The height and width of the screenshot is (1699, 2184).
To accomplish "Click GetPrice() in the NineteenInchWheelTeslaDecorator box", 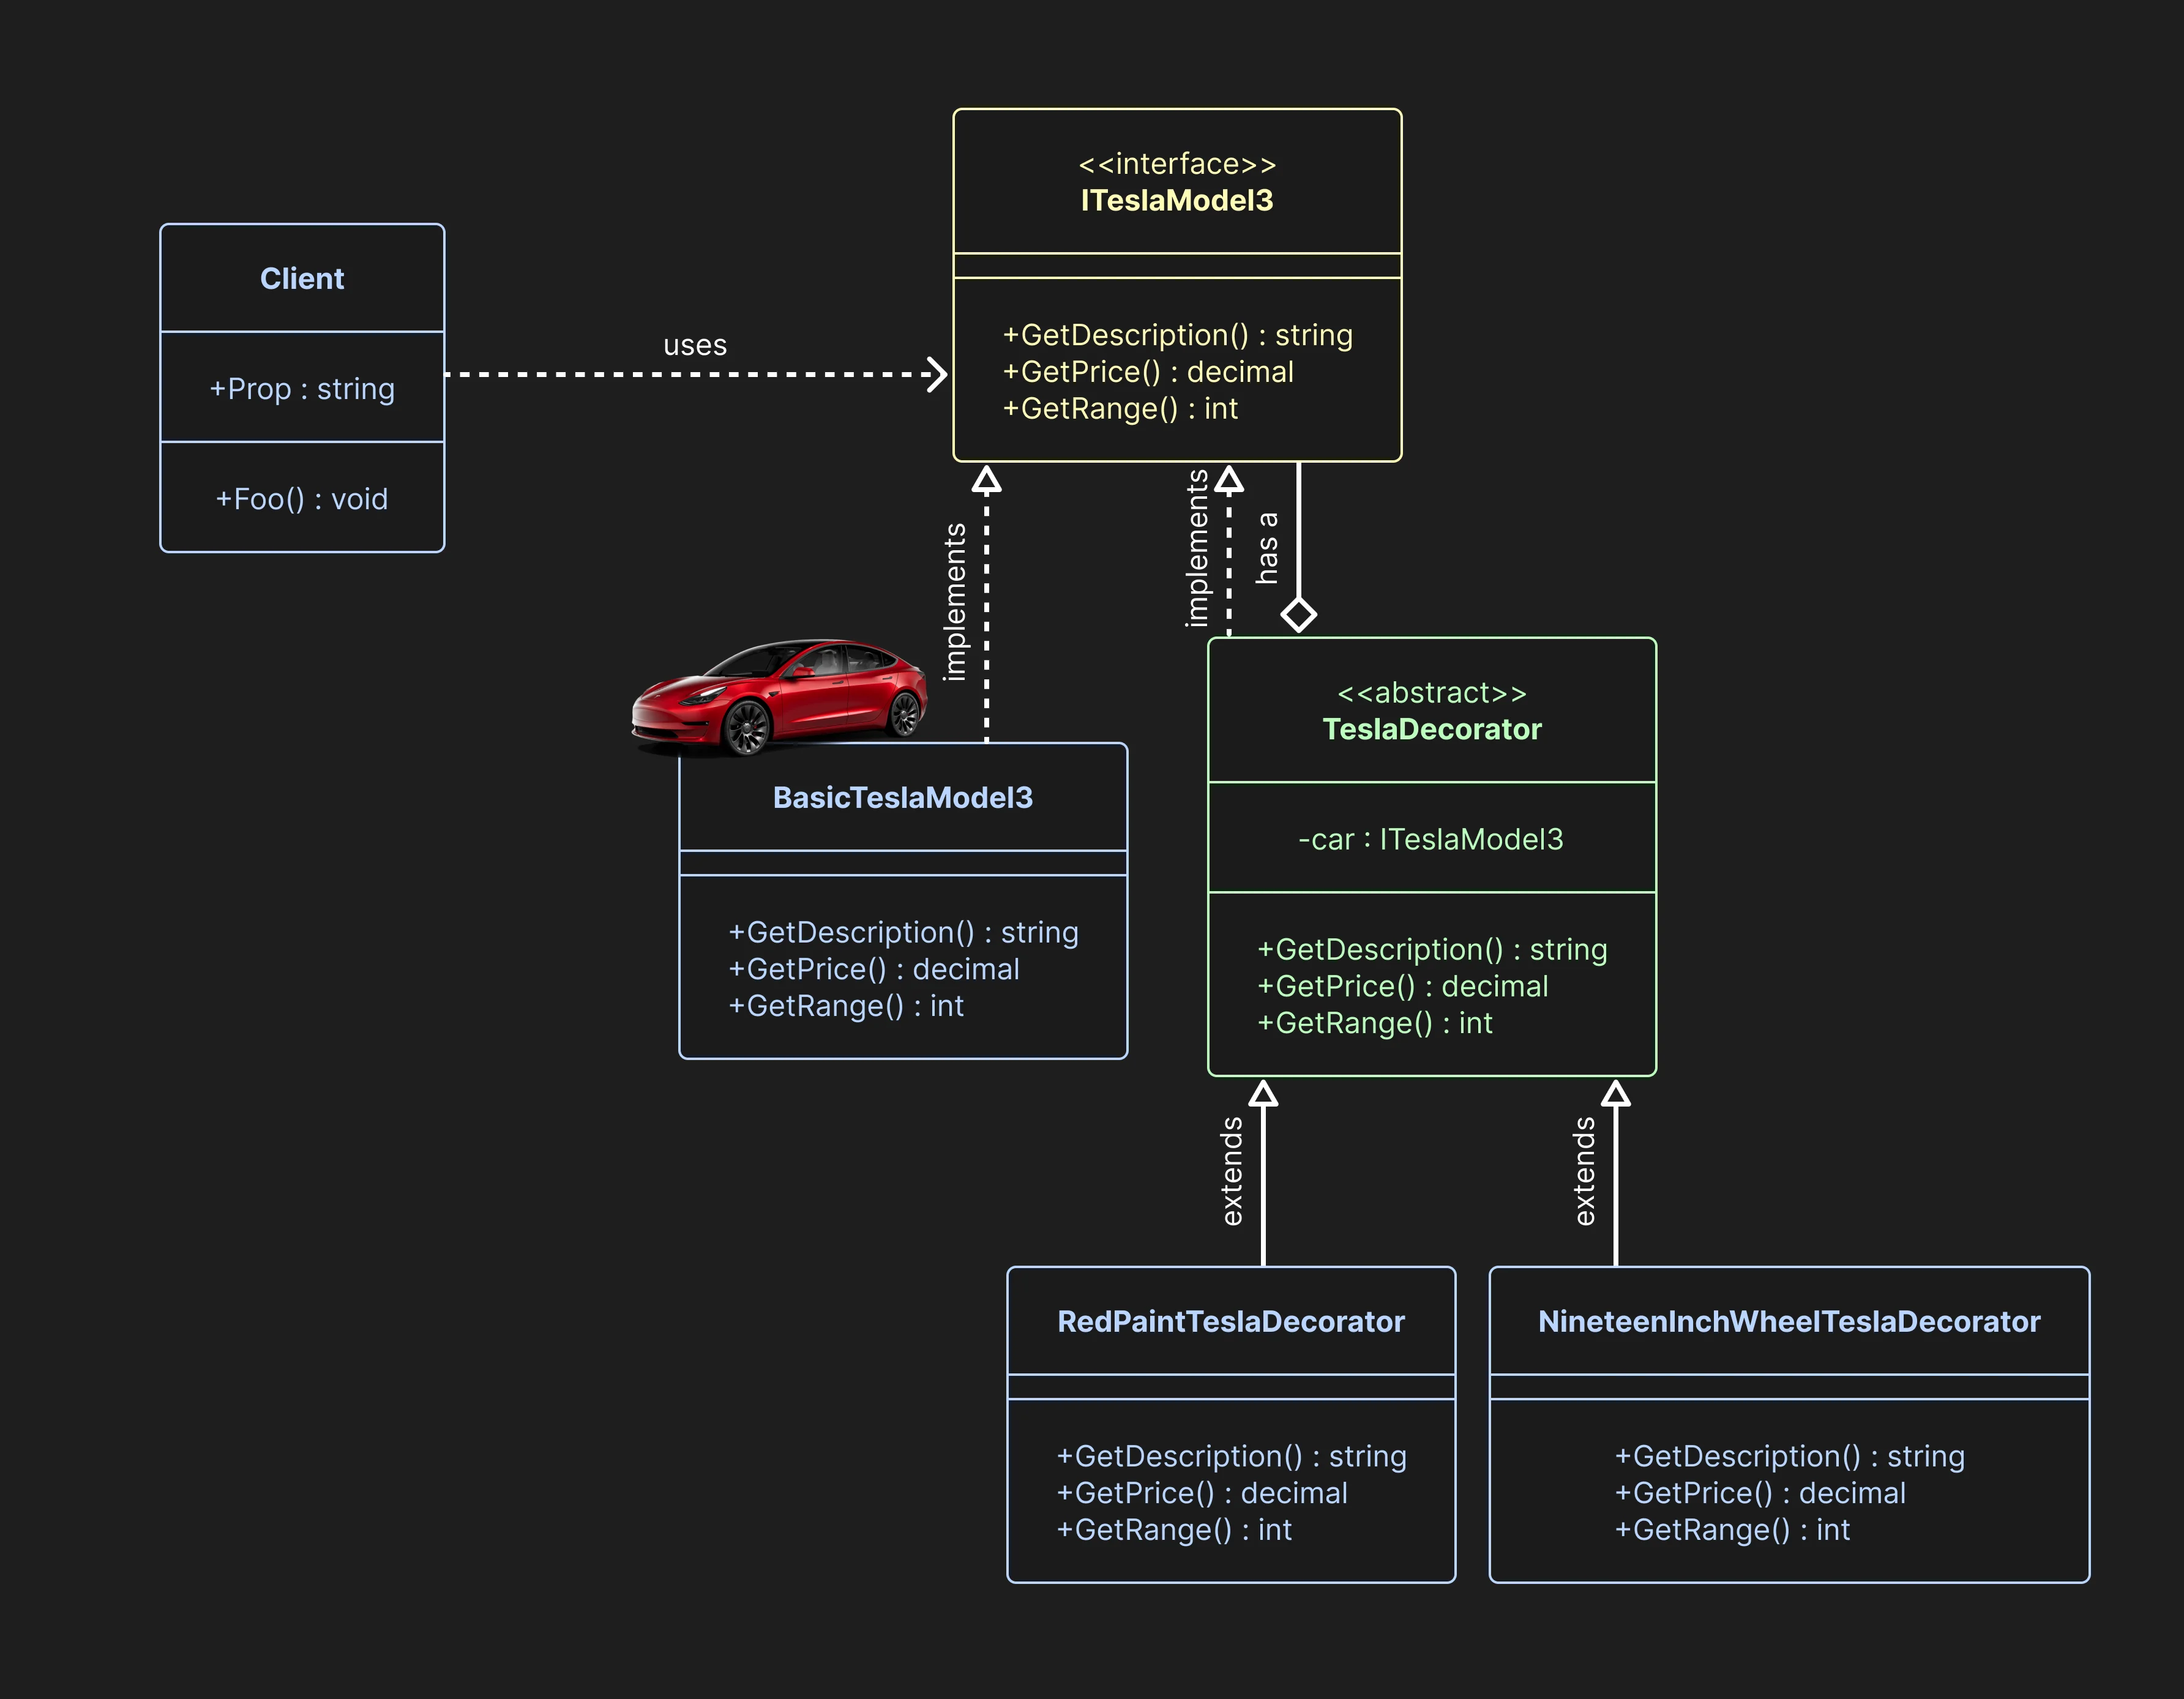I will pos(1760,1493).
